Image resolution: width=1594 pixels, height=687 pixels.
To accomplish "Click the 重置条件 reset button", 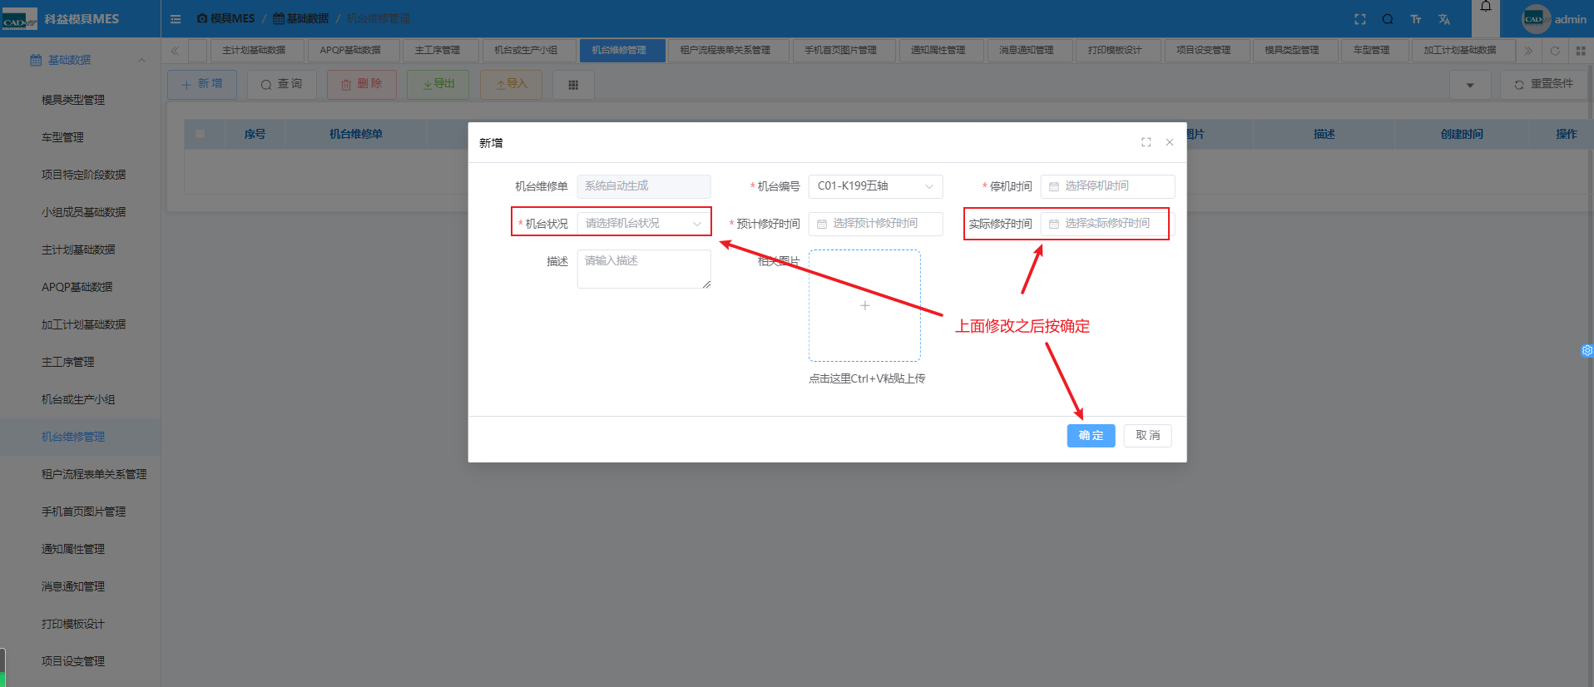I will tap(1544, 85).
